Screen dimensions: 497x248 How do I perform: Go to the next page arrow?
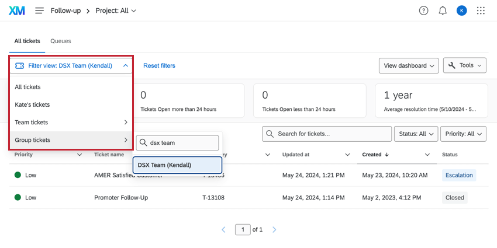pyautogui.click(x=274, y=230)
